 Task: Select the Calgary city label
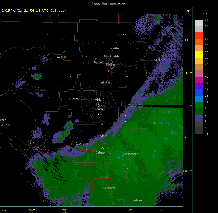(x=101, y=153)
